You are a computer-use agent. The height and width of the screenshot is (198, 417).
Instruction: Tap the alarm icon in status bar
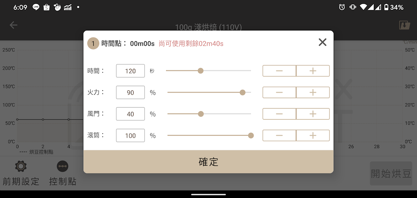(342, 7)
